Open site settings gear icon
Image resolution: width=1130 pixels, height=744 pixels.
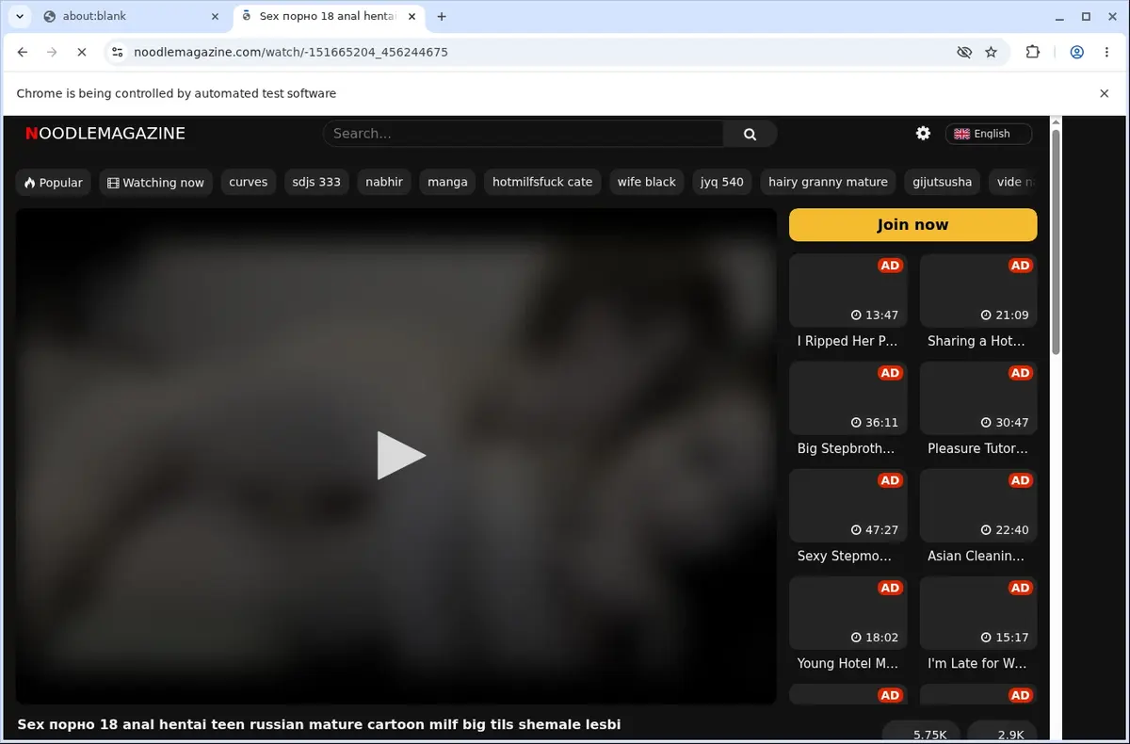pos(923,134)
